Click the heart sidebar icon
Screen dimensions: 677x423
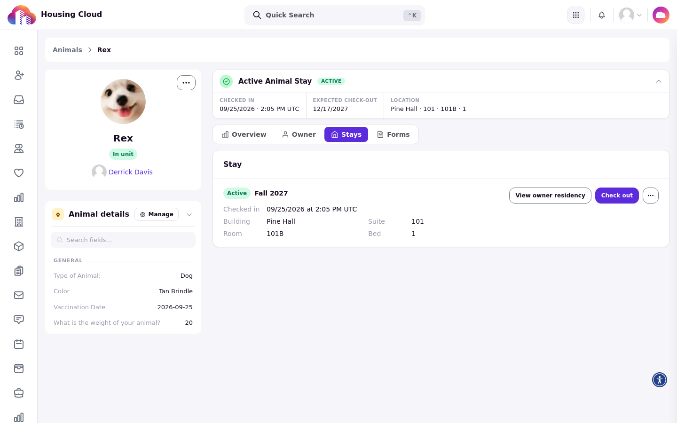pos(19,173)
